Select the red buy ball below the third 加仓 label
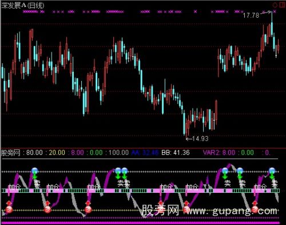Image resolution: width=286 pixels, height=225 pixels. (88, 210)
